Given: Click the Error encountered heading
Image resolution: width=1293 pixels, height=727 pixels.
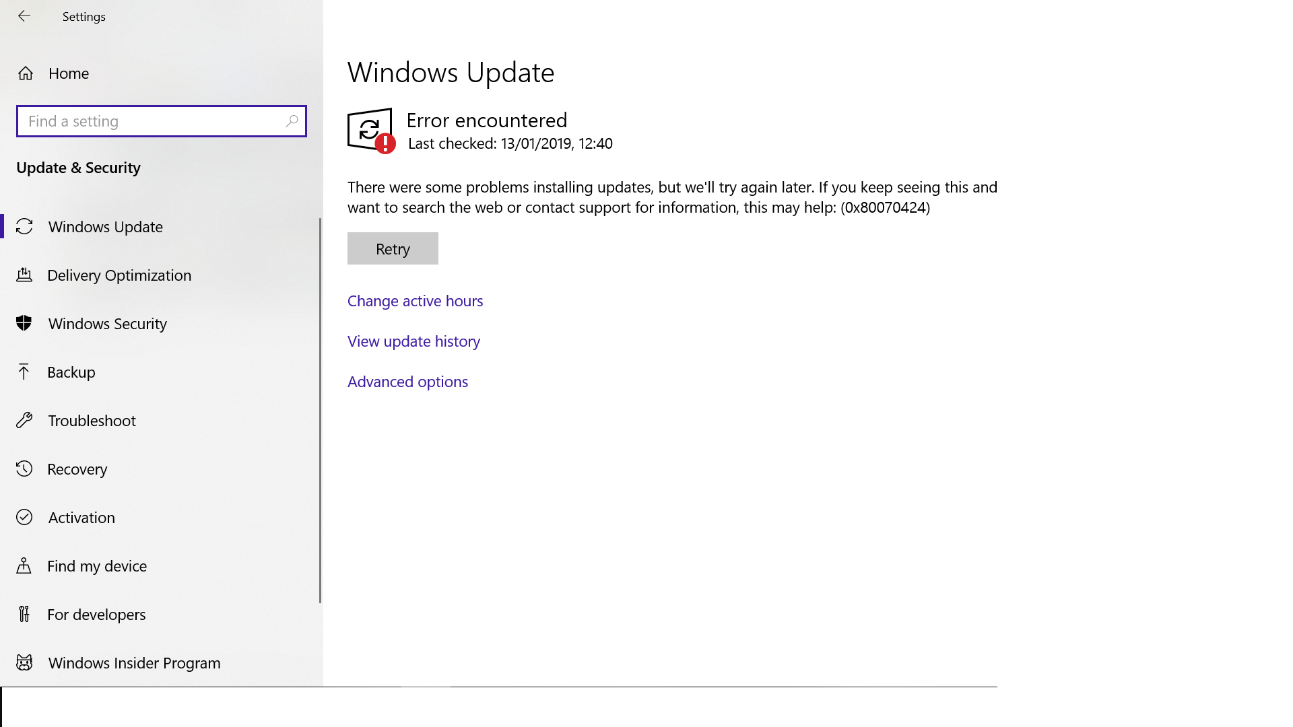Looking at the screenshot, I should 487,120.
